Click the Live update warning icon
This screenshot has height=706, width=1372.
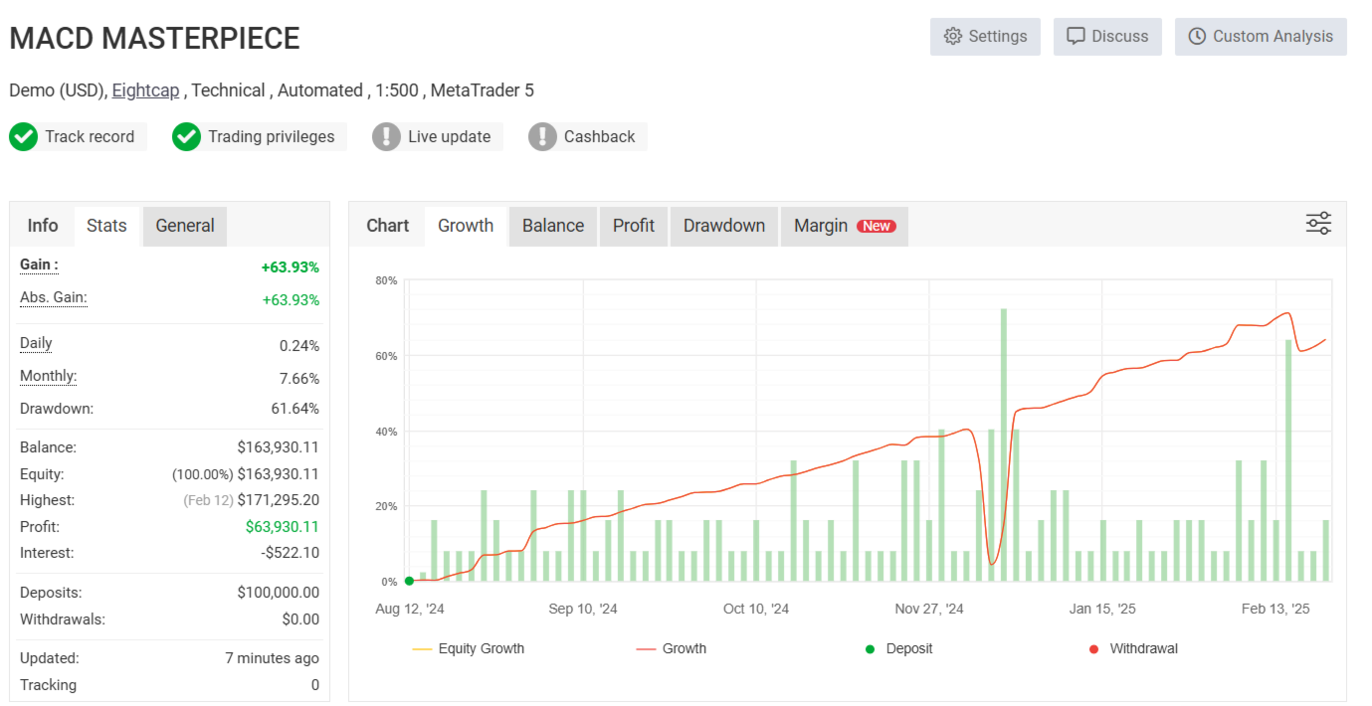[x=386, y=137]
